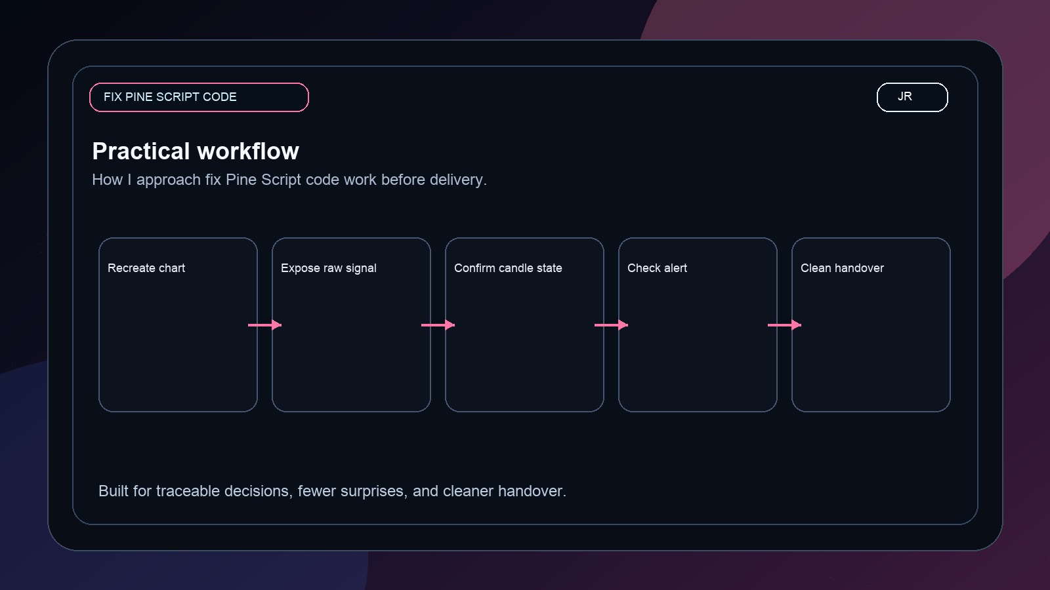Click the arrow between Recreate chart and Expose raw signal
This screenshot has width=1050, height=590.
[x=264, y=324]
